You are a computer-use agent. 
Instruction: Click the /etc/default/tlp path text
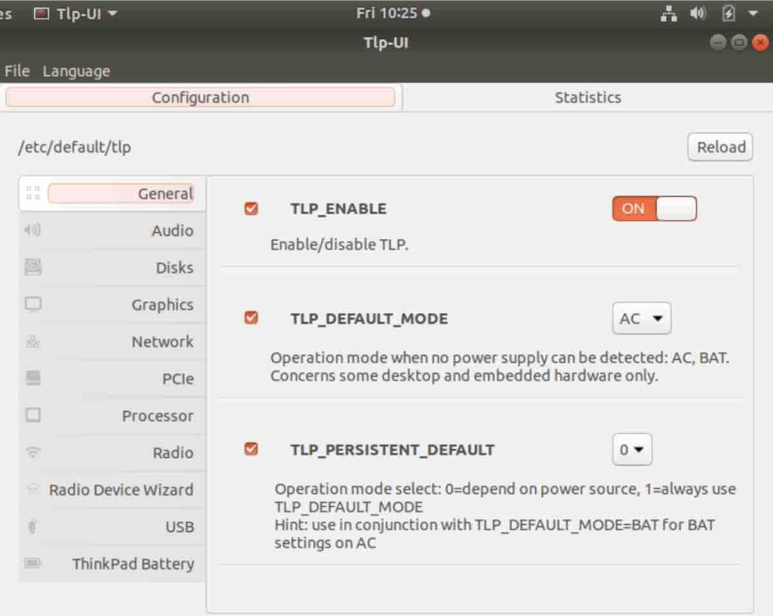click(x=74, y=148)
